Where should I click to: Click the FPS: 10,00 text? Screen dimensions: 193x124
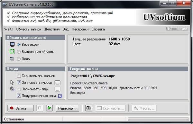point(109,88)
